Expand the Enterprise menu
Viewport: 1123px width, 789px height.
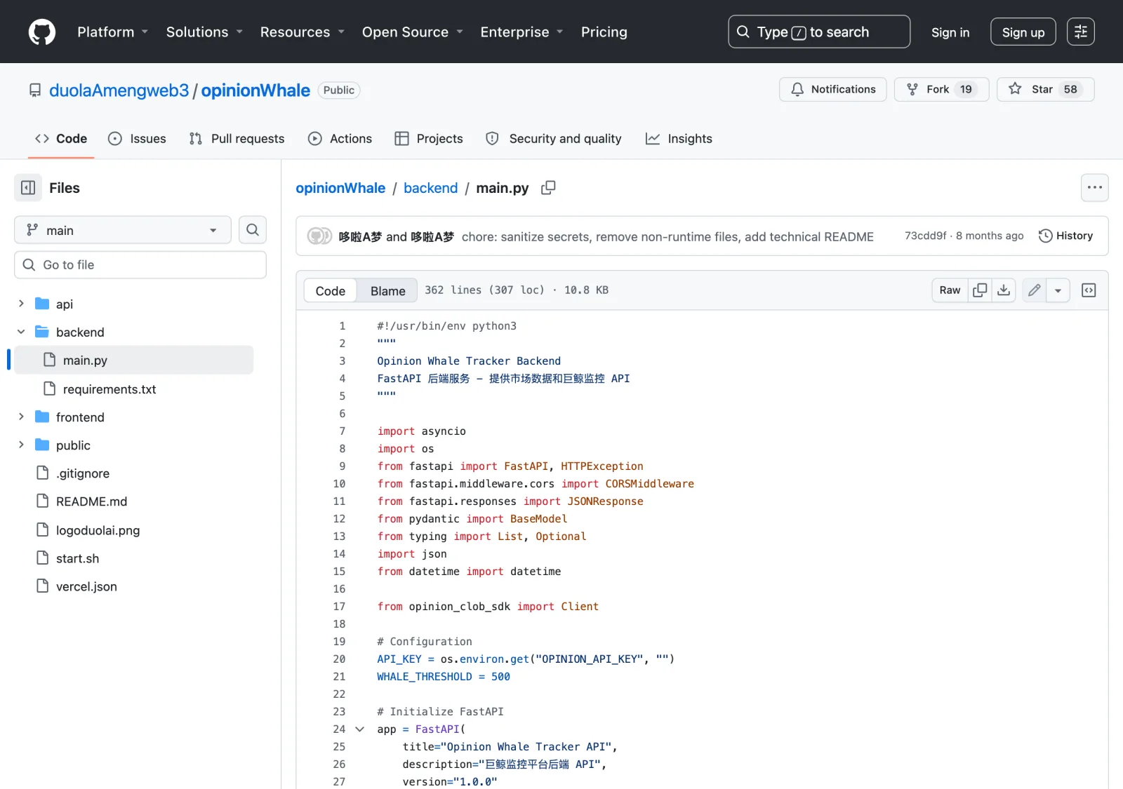521,32
